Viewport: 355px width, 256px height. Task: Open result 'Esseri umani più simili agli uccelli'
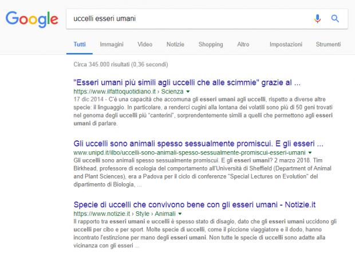(x=187, y=82)
